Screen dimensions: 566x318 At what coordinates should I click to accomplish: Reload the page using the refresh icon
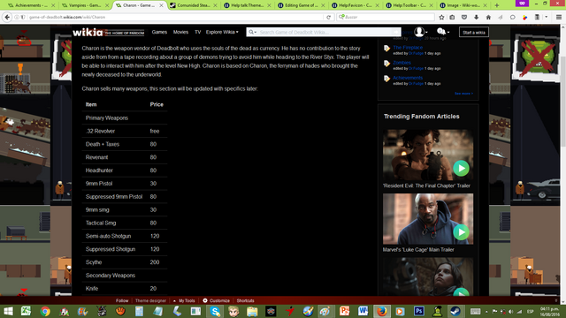point(328,17)
